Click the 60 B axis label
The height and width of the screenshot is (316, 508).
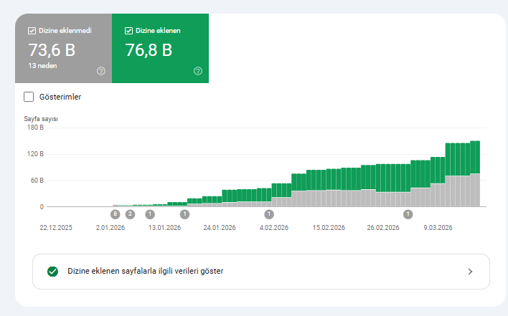tap(37, 180)
